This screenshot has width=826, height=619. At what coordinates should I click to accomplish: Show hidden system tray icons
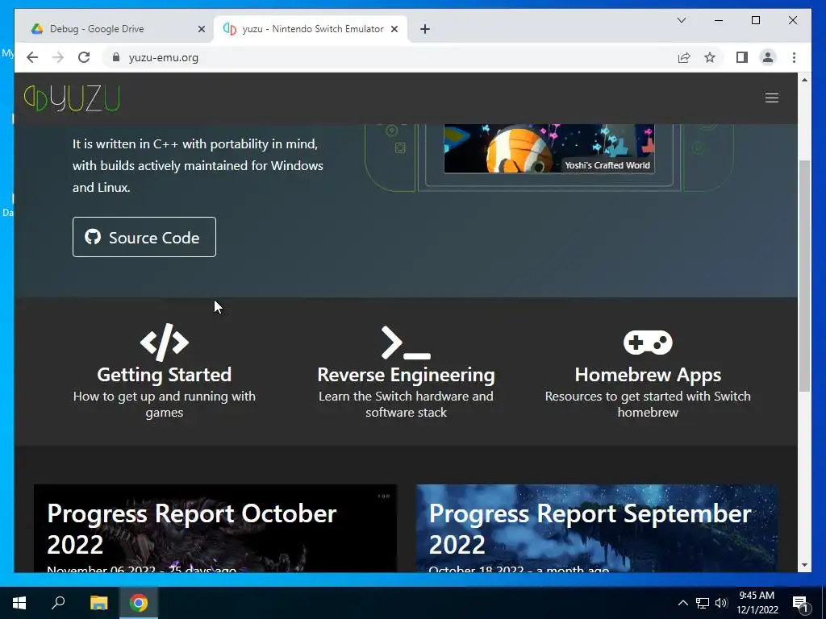point(682,603)
